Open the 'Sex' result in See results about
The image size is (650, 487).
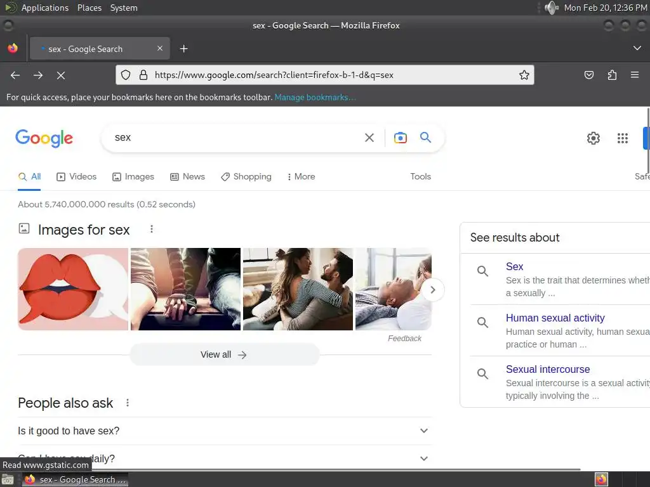pos(514,266)
